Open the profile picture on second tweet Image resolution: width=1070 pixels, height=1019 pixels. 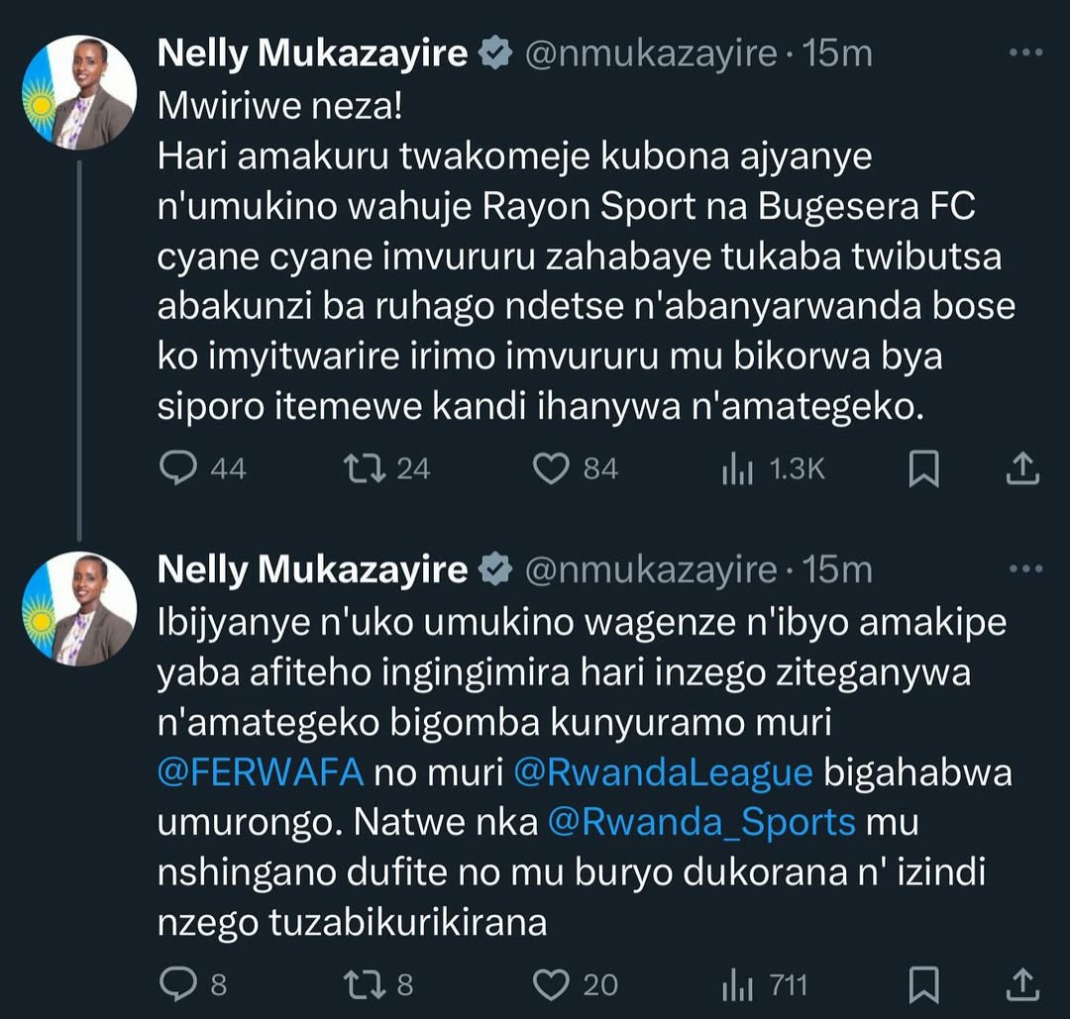[x=79, y=608]
